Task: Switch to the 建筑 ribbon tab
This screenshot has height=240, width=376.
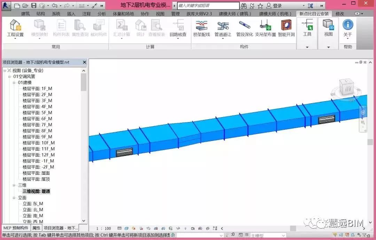Action: click(25, 14)
